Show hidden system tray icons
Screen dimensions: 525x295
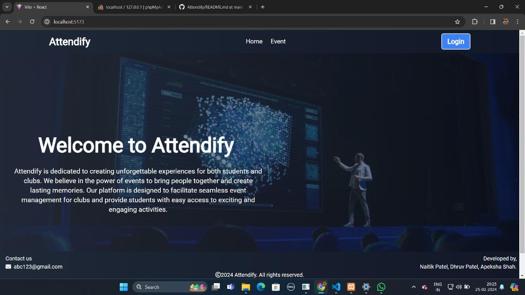click(413, 287)
